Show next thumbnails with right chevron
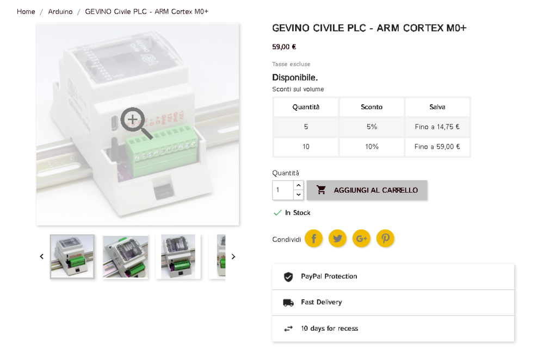Screen dimensions: 544x353 pyautogui.click(x=233, y=257)
